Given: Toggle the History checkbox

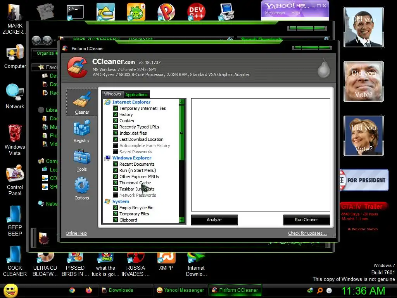Looking at the screenshot, I should tap(115, 114).
